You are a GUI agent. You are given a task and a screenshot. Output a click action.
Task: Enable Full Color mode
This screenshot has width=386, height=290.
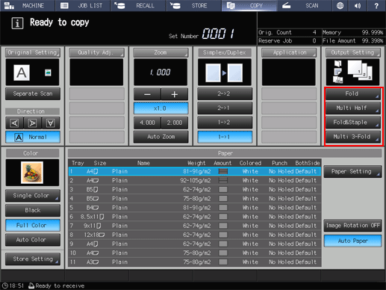point(33,225)
